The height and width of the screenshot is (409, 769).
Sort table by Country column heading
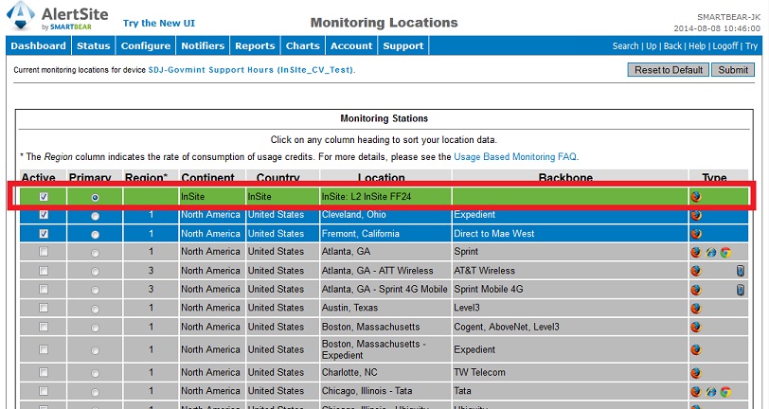point(277,178)
